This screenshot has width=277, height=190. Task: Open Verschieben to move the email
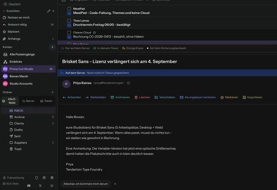[165, 97]
